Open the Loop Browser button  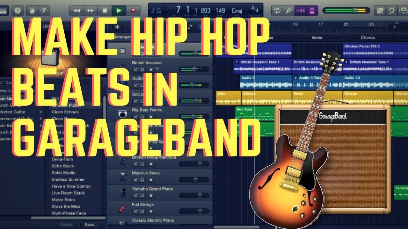coord(392,10)
